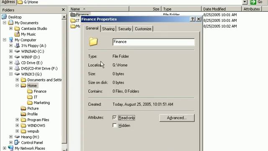Enable the Hidden attribute checkbox

[114, 125]
